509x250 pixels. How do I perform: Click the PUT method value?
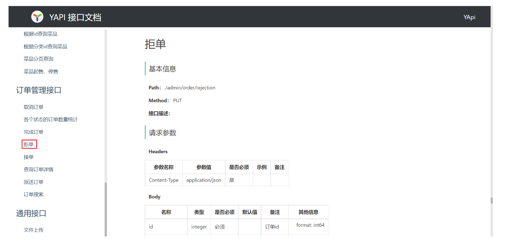[177, 100]
